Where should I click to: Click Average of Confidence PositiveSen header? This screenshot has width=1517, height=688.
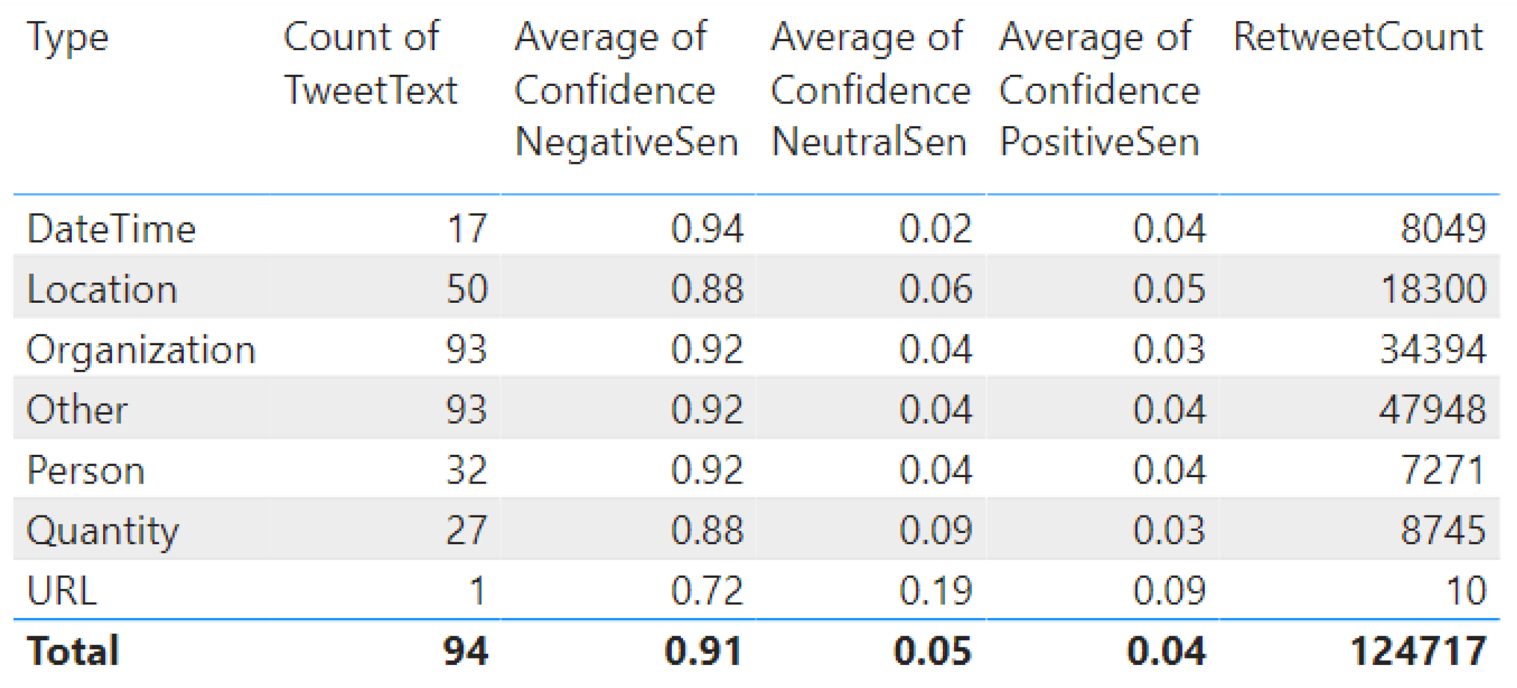pyautogui.click(x=1099, y=90)
